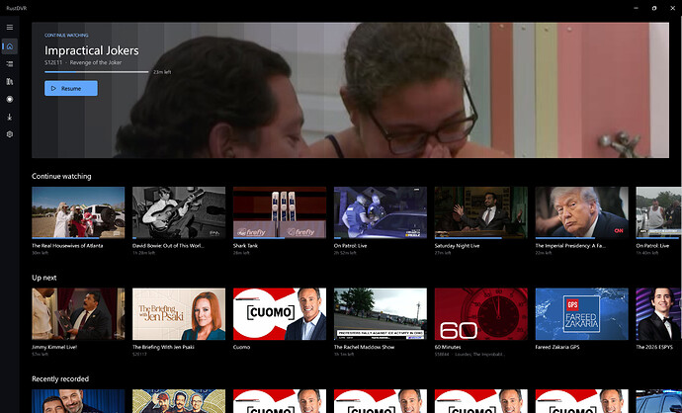682x413 pixels.
Task: Open the 60 Minutes thumbnail
Action: pyautogui.click(x=481, y=314)
